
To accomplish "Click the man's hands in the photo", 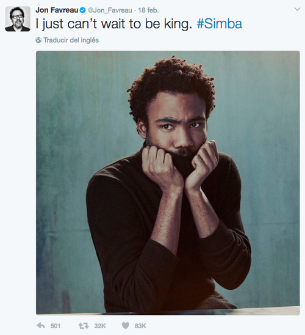I will point(179,166).
